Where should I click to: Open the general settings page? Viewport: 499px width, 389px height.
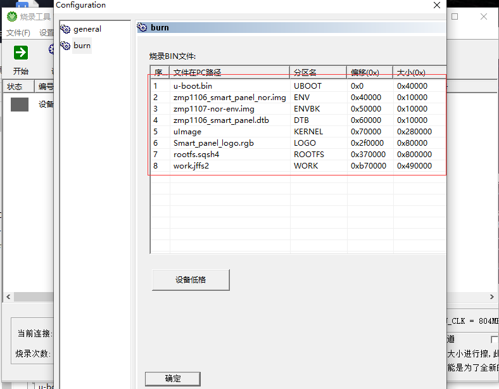pos(87,29)
